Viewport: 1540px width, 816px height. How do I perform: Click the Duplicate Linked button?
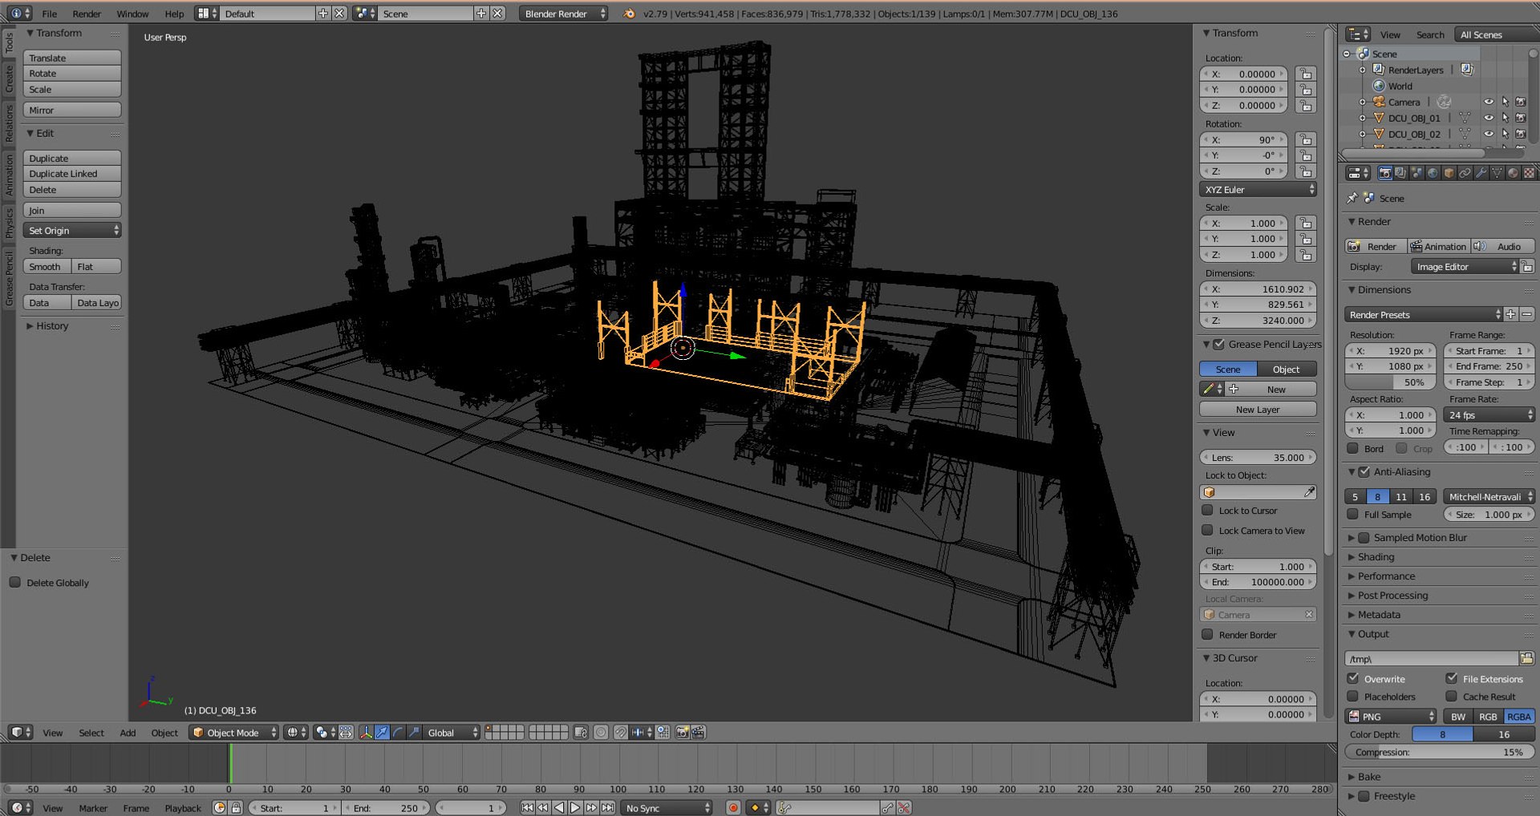point(72,173)
